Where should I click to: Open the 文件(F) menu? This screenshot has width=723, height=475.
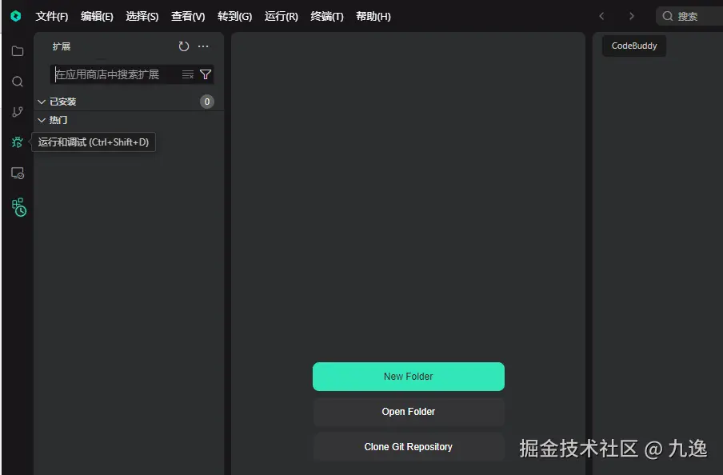(52, 16)
